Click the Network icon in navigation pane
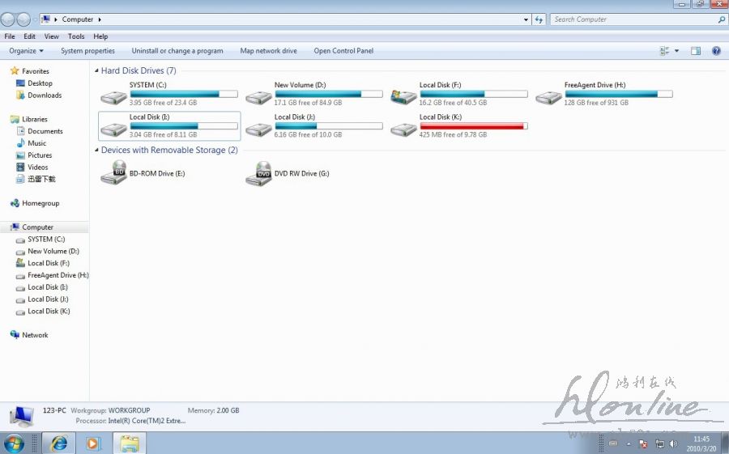 point(15,334)
